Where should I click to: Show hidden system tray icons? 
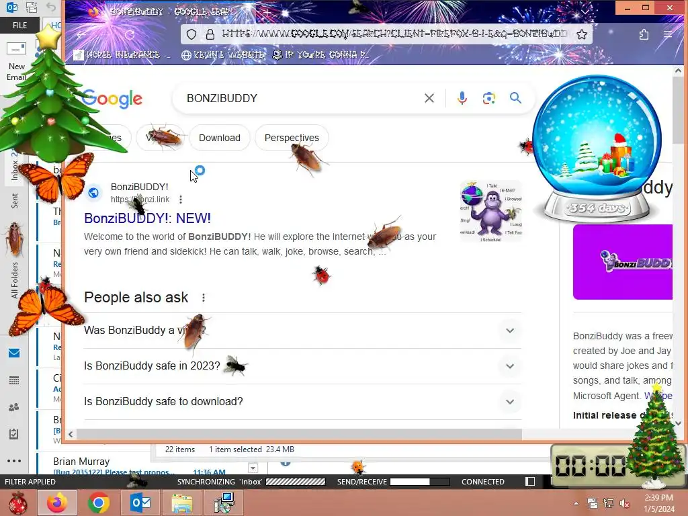[576, 503]
